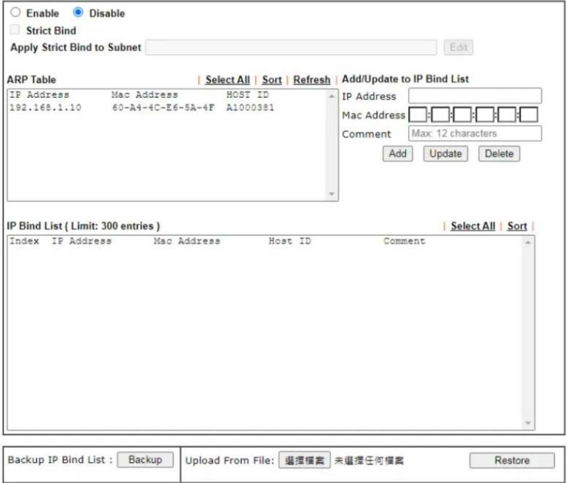Click MAC address 60-A4-4C-E6-5A-4F in ARP table
Screen dimensions: 567x483
pyautogui.click(x=163, y=108)
